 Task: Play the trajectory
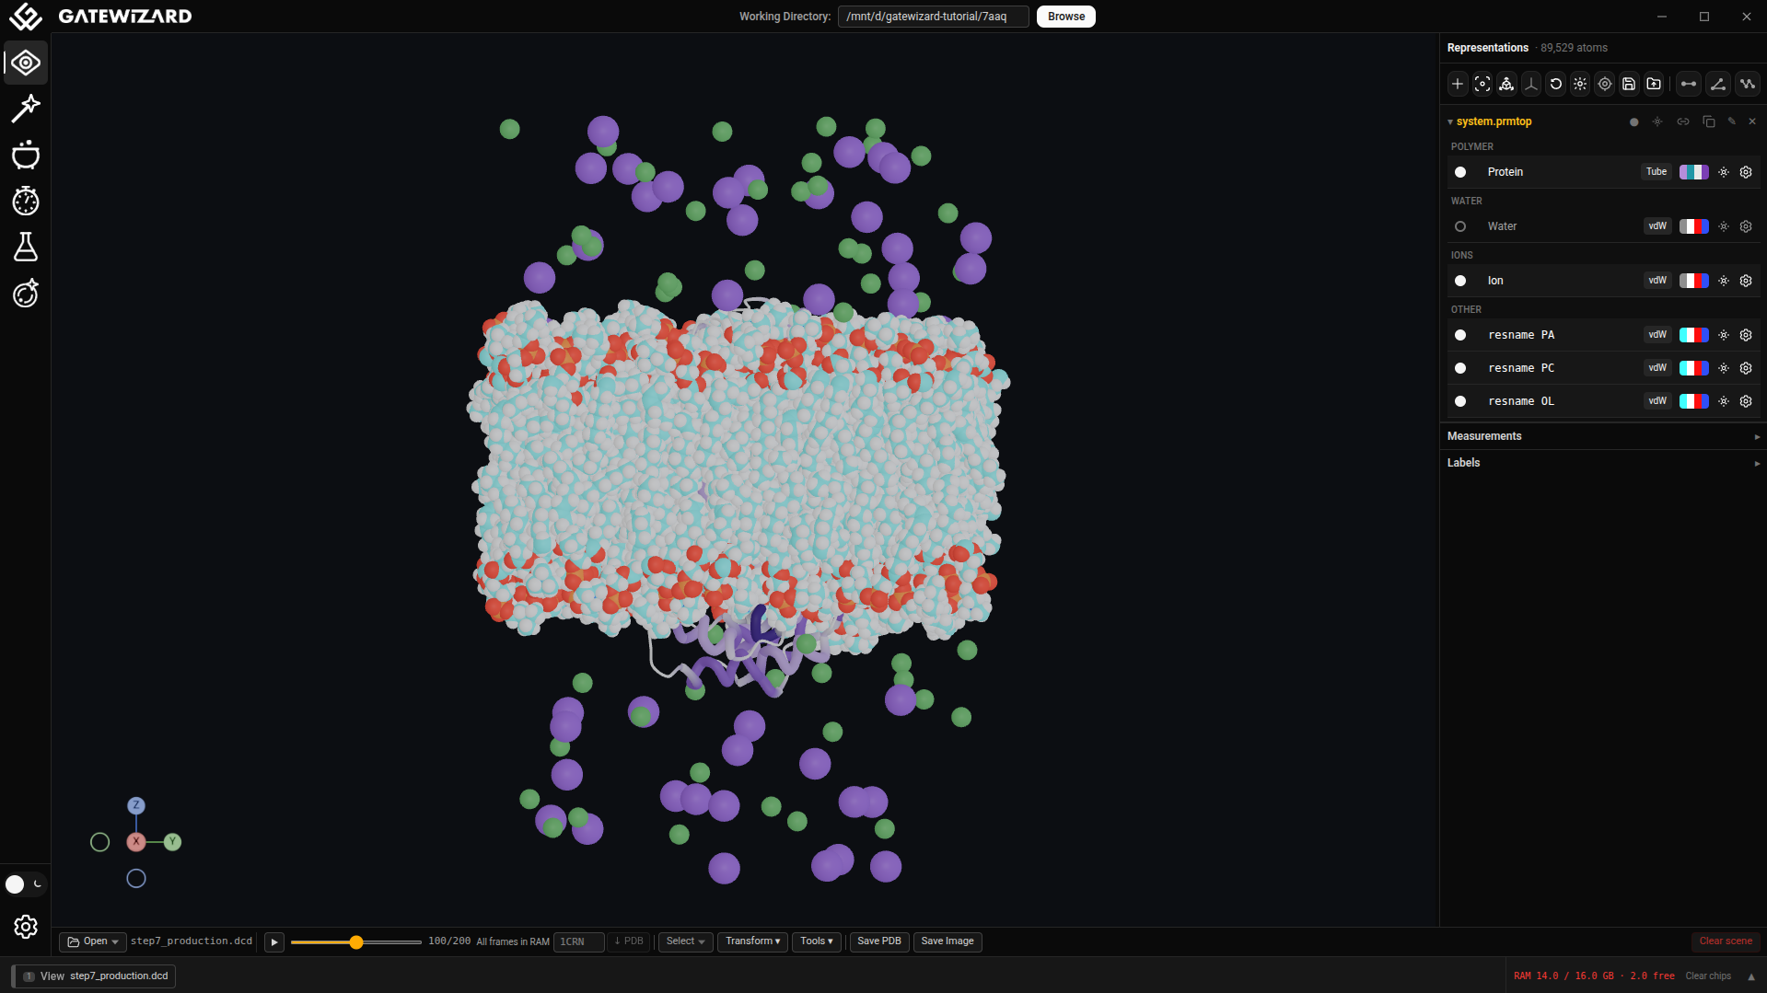click(274, 942)
